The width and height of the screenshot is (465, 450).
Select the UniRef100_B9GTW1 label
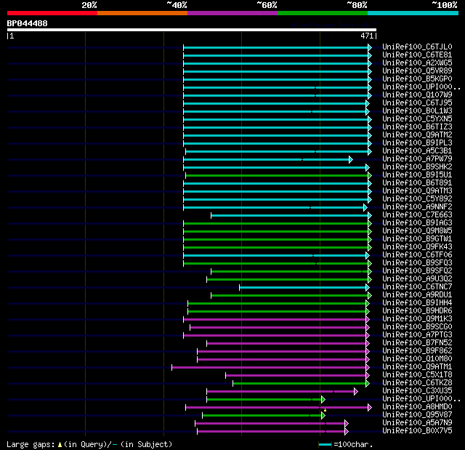click(417, 239)
